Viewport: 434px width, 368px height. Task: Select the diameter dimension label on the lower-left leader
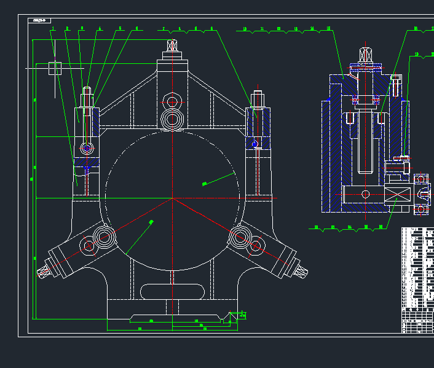[151, 222]
